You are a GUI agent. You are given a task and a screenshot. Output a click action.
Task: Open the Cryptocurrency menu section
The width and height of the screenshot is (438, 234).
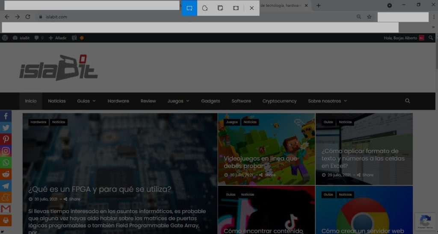tap(279, 101)
